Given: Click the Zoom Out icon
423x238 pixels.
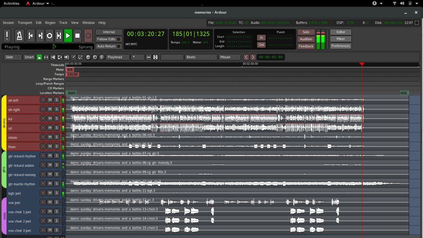Looking at the screenshot, I should coord(88,57).
